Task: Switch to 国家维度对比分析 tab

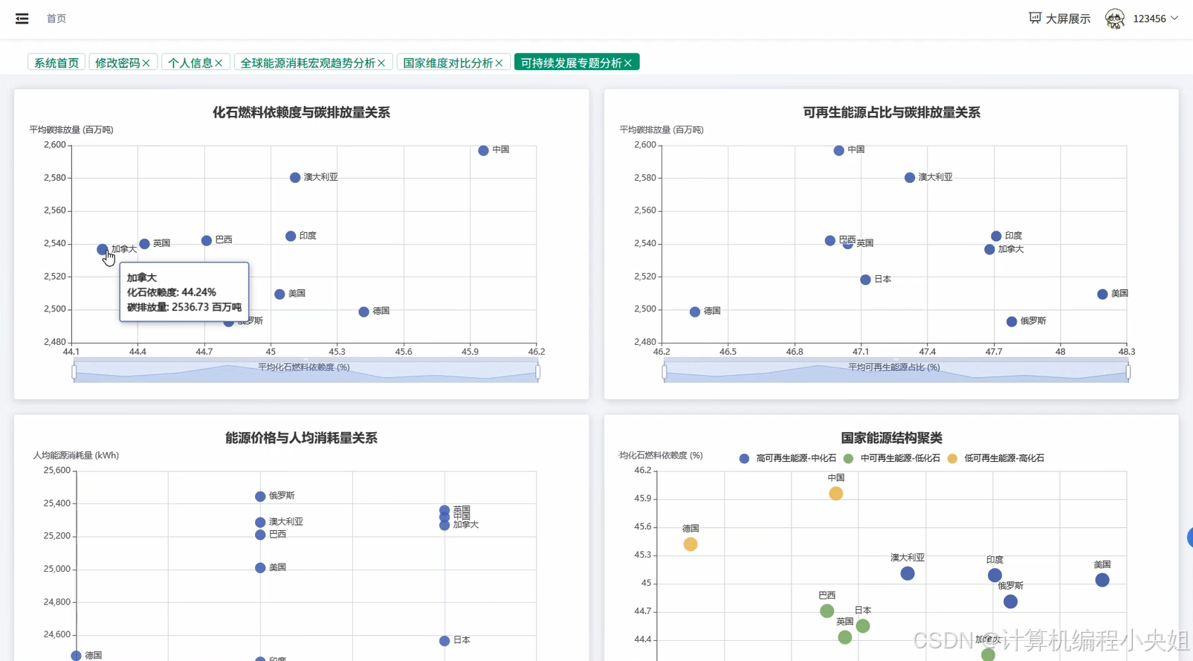Action: [x=448, y=62]
